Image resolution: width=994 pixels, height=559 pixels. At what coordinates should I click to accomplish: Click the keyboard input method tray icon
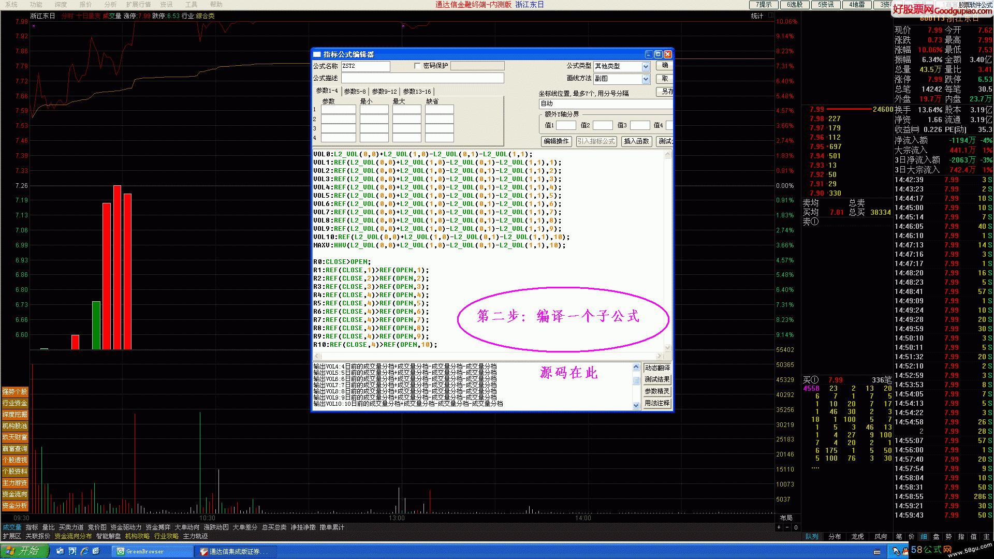pos(877,552)
